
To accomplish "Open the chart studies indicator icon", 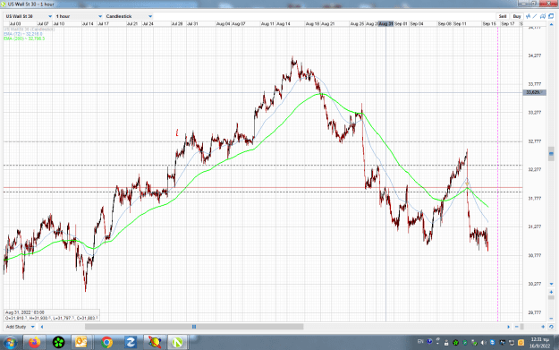I will pyautogui.click(x=529, y=16).
